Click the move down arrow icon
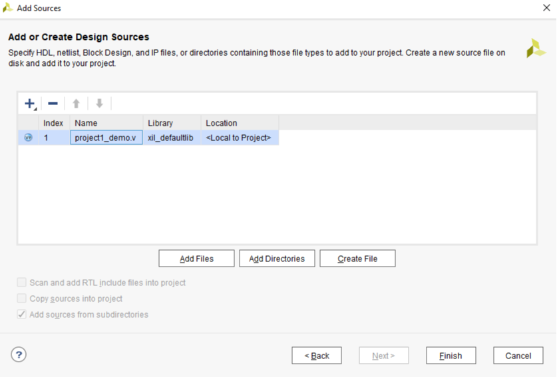The height and width of the screenshot is (377, 557). click(99, 104)
